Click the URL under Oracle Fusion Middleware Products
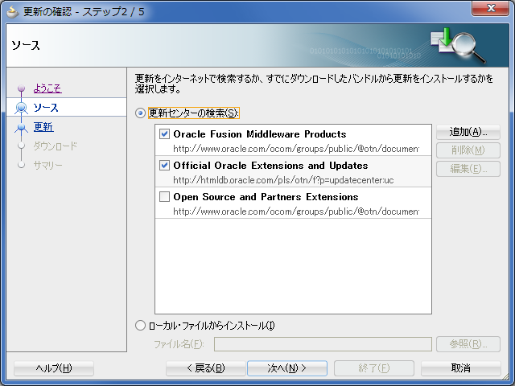Screen dimensions: 515x386 click(x=296, y=149)
